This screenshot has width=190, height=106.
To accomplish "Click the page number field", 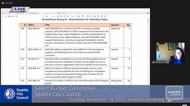I will coord(50,16).
